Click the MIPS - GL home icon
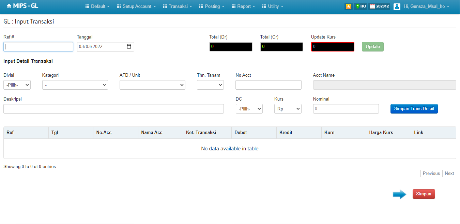The height and width of the screenshot is (224, 460). tap(9, 6)
